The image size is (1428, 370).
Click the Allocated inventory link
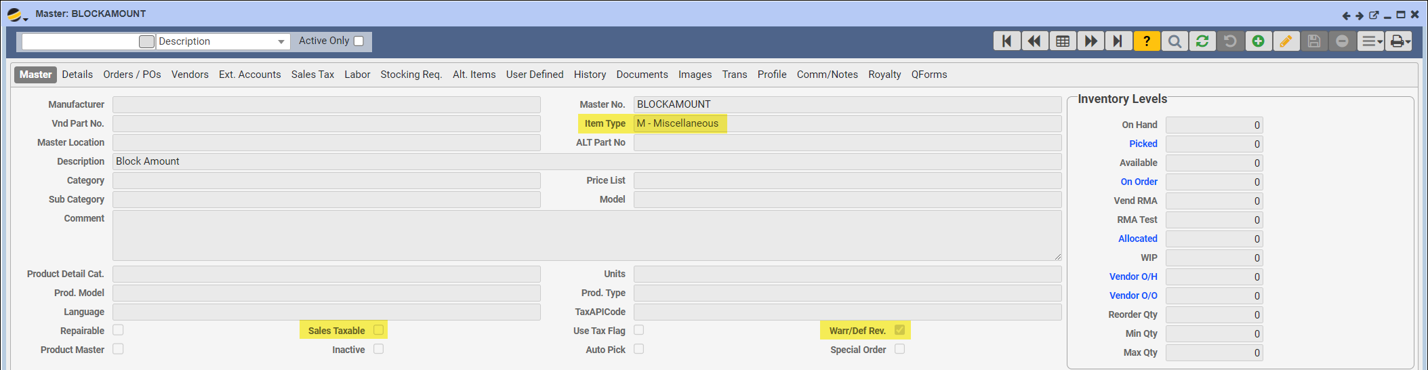(x=1137, y=239)
